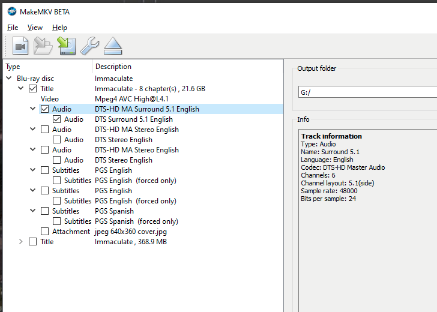437x312 pixels.
Task: Uncheck the DTS Surround 5.1 English core audio
Action: point(57,119)
